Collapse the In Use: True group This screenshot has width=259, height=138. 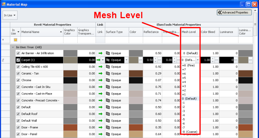(13, 47)
